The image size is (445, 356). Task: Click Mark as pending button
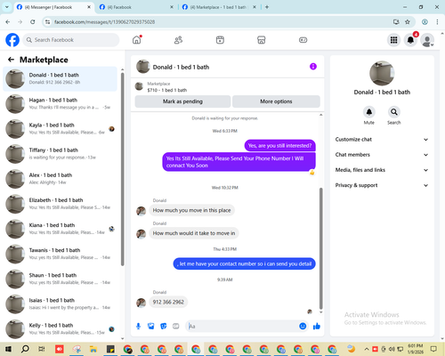[x=182, y=101]
